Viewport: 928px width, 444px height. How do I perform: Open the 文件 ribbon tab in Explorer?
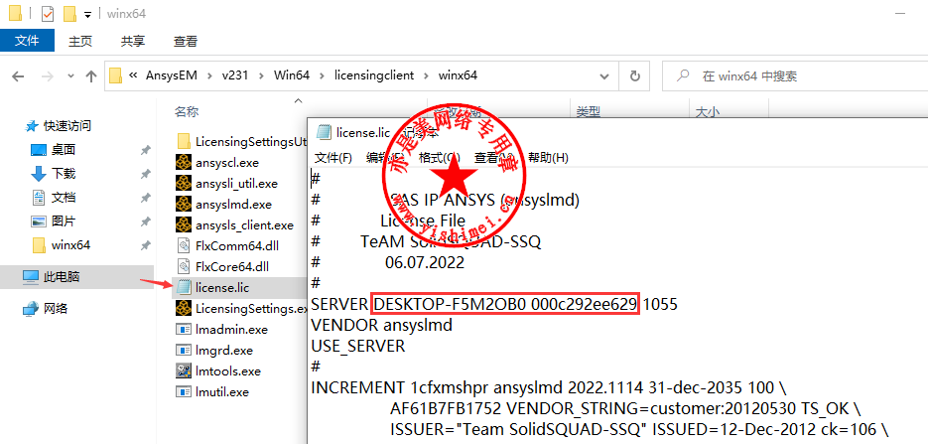point(27,41)
